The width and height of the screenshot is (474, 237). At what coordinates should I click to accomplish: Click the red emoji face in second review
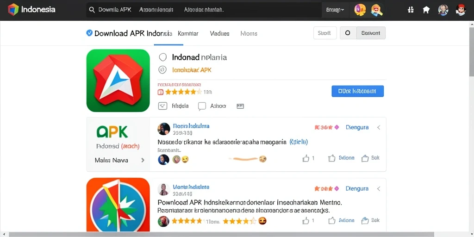point(262,221)
